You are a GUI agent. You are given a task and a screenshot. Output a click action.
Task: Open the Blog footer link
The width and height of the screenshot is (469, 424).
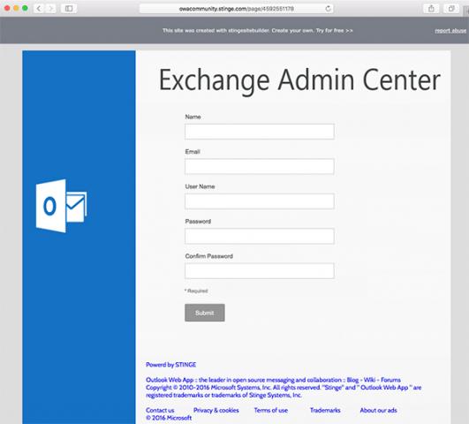click(x=352, y=380)
